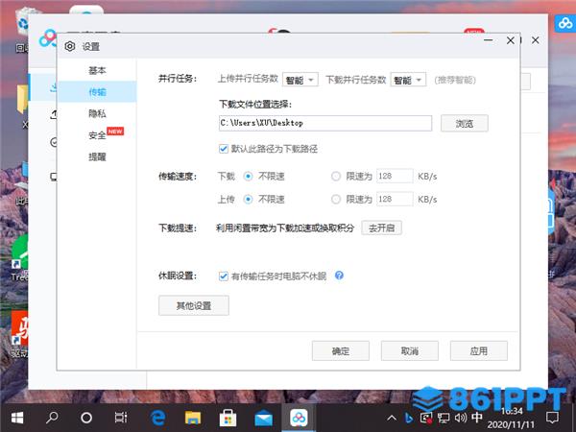Open the network tray icon
The height and width of the screenshot is (432, 576).
pyautogui.click(x=444, y=418)
